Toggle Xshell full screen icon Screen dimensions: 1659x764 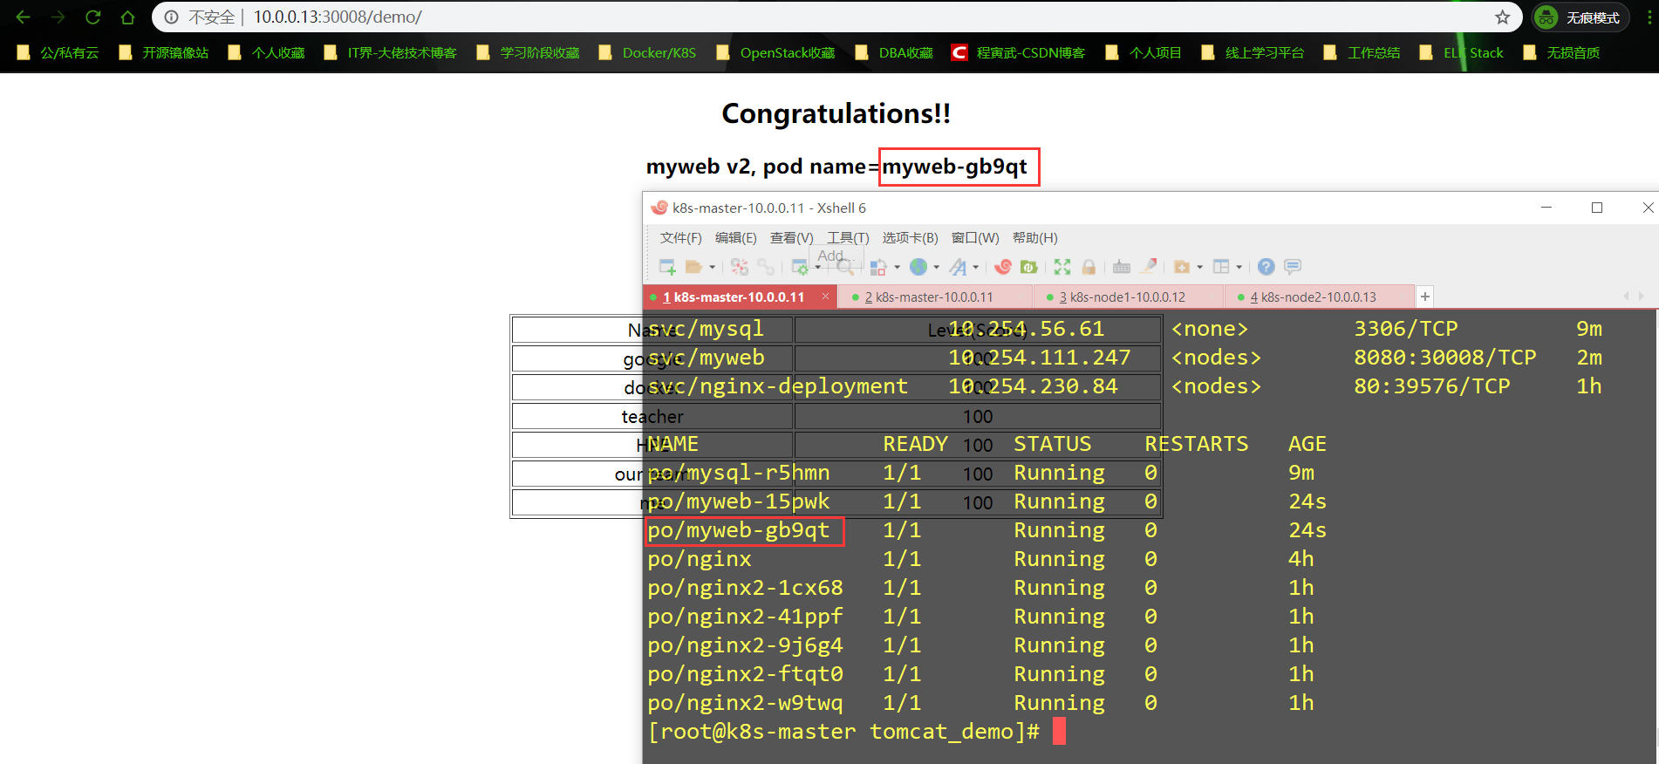pos(1062,267)
